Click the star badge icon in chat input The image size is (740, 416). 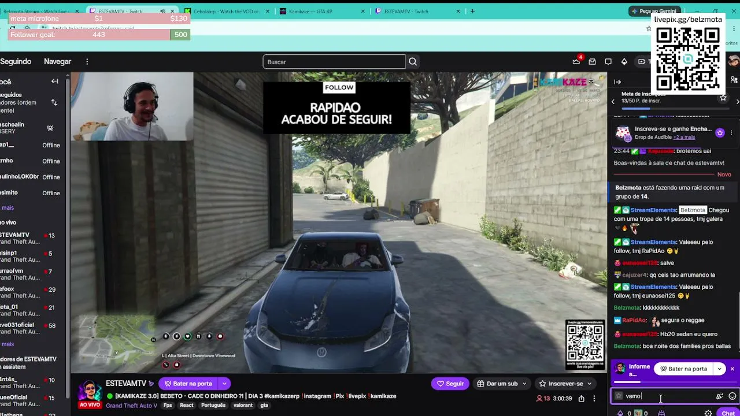click(x=619, y=396)
